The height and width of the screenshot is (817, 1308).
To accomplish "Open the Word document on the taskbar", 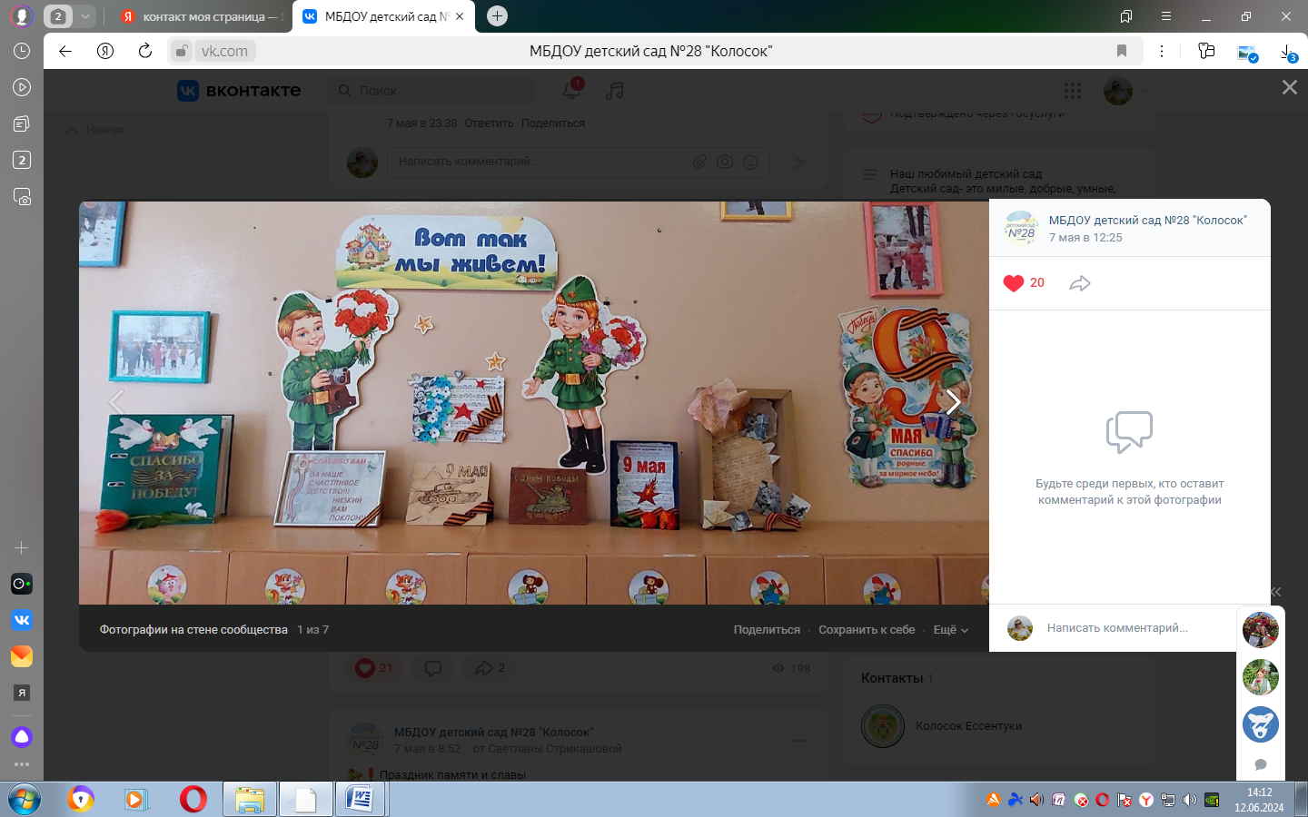I will point(361,800).
